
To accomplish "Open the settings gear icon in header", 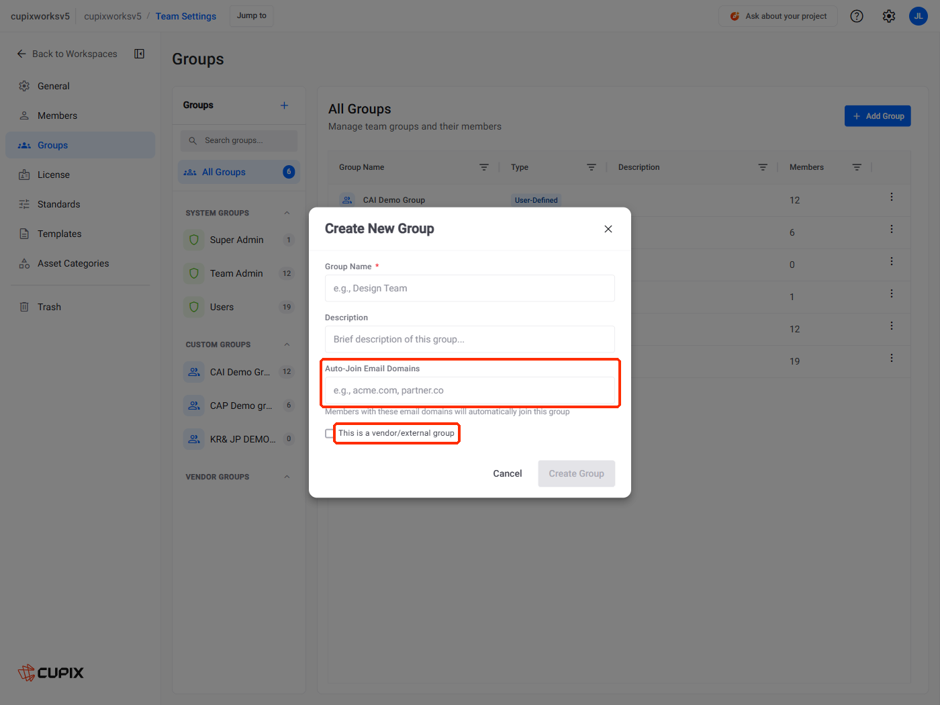I will [889, 16].
